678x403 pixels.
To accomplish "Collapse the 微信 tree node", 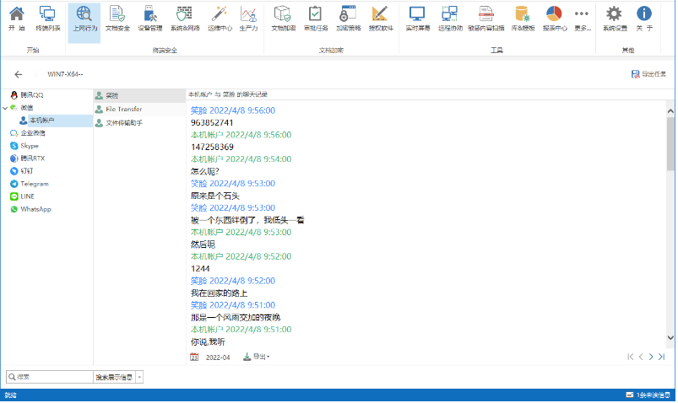I will [5, 108].
